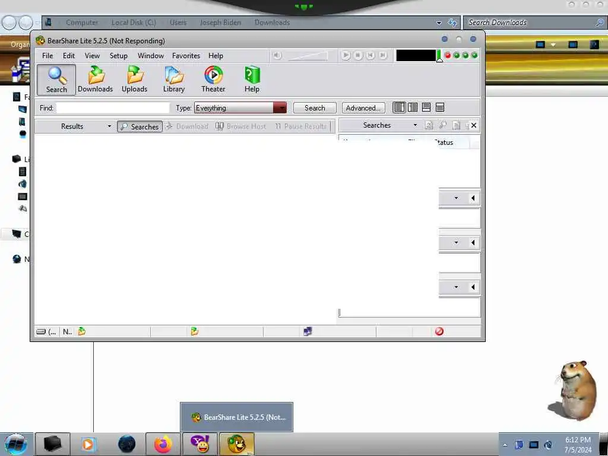Open the Help menu in menu bar

pyautogui.click(x=216, y=56)
